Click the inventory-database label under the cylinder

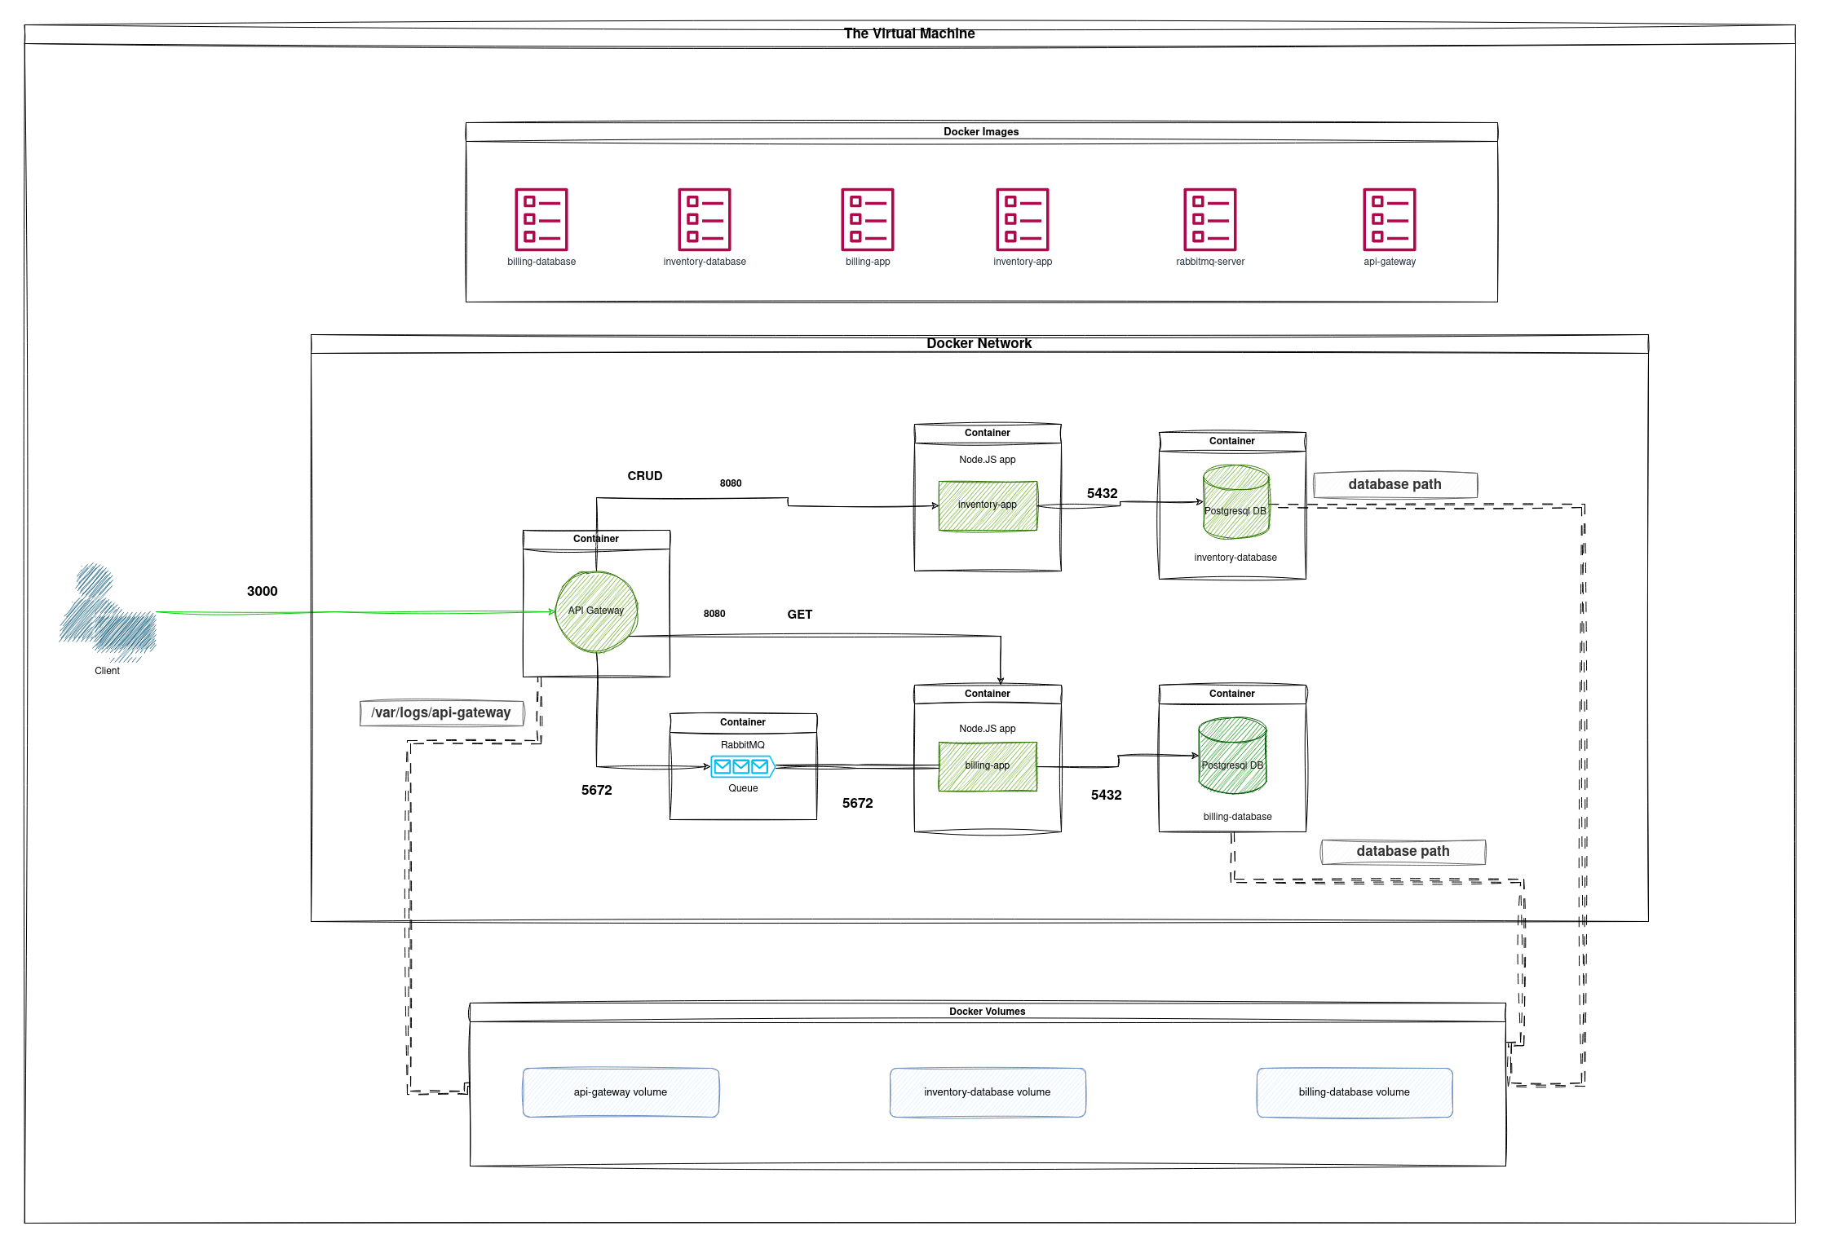click(1235, 558)
